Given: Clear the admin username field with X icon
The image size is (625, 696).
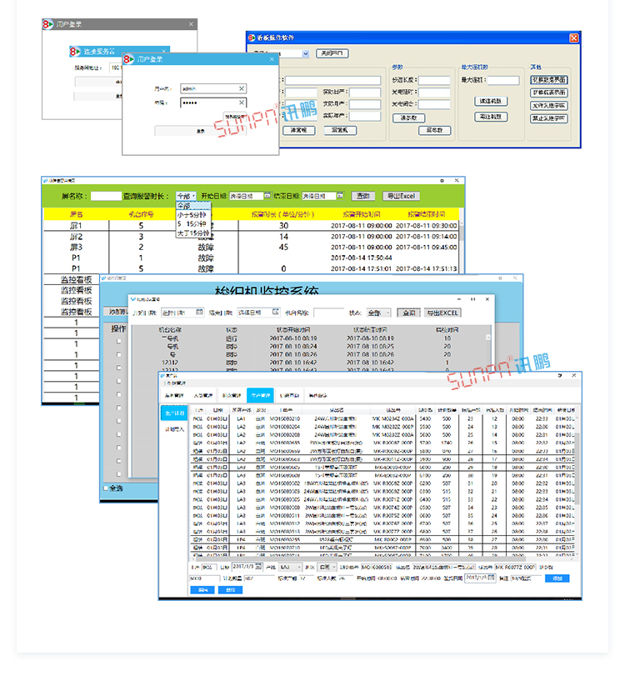Looking at the screenshot, I should [242, 88].
